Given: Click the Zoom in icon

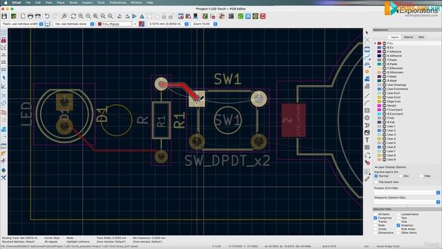Looking at the screenshot, I should pyautogui.click(x=81, y=17).
